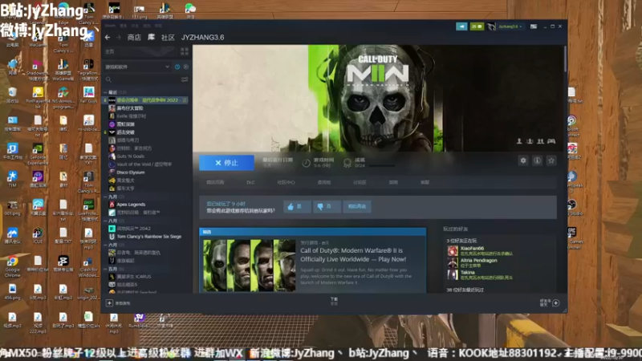The width and height of the screenshot is (642, 361).
Task: Select the Call of Duty 2022 library entry
Action: click(x=145, y=99)
